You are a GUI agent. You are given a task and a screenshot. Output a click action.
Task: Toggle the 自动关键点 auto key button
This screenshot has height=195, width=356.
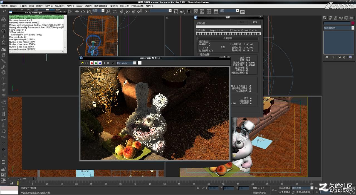[285, 188]
